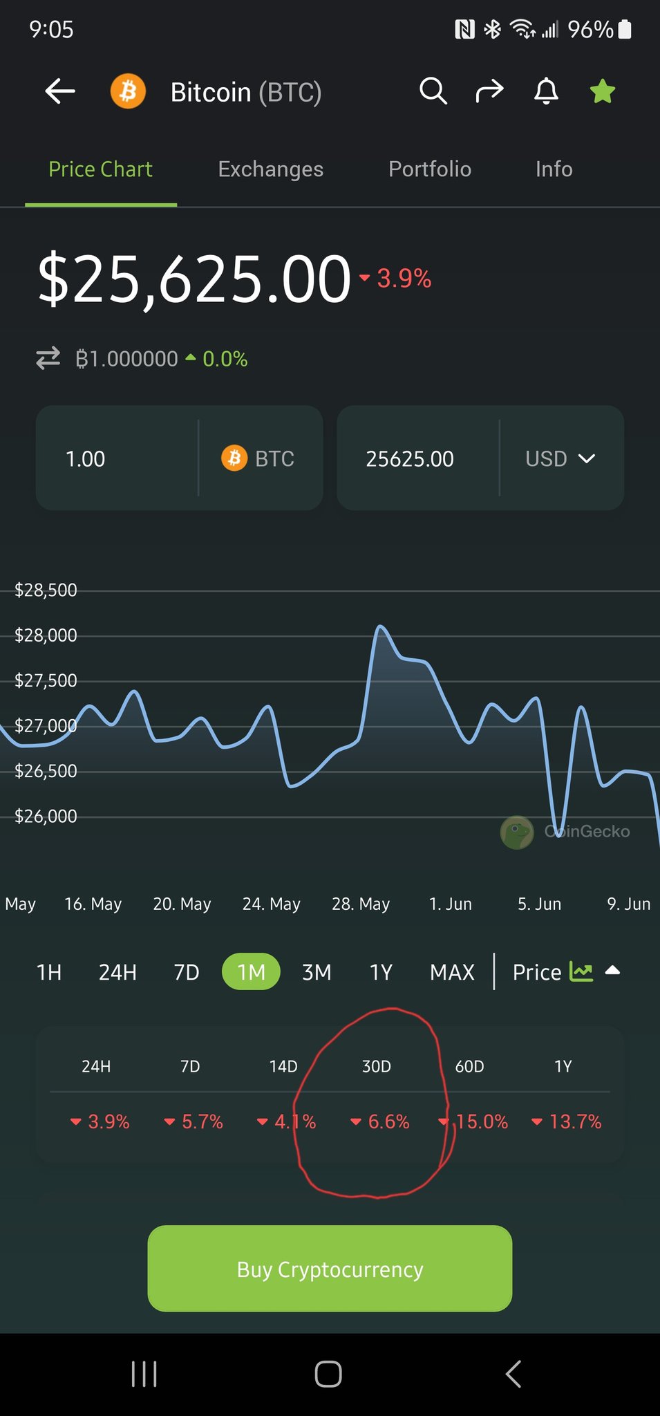660x1416 pixels.
Task: Open the Portfolio tab
Action: tap(430, 169)
